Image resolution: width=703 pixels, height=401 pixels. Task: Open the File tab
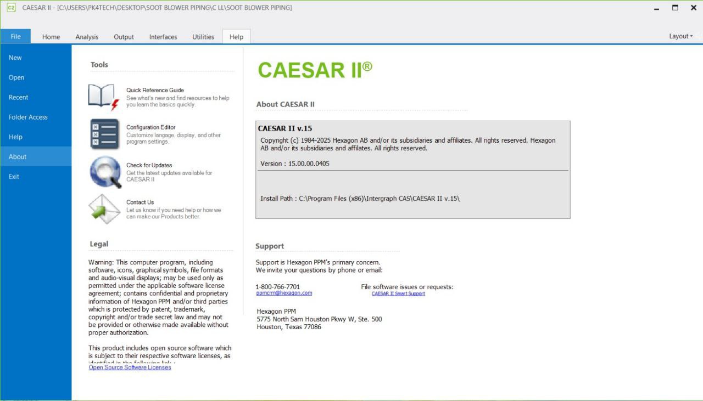coord(15,37)
